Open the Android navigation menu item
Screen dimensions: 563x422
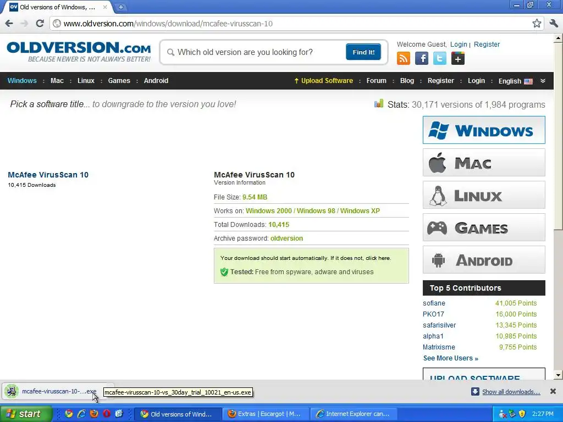156,81
